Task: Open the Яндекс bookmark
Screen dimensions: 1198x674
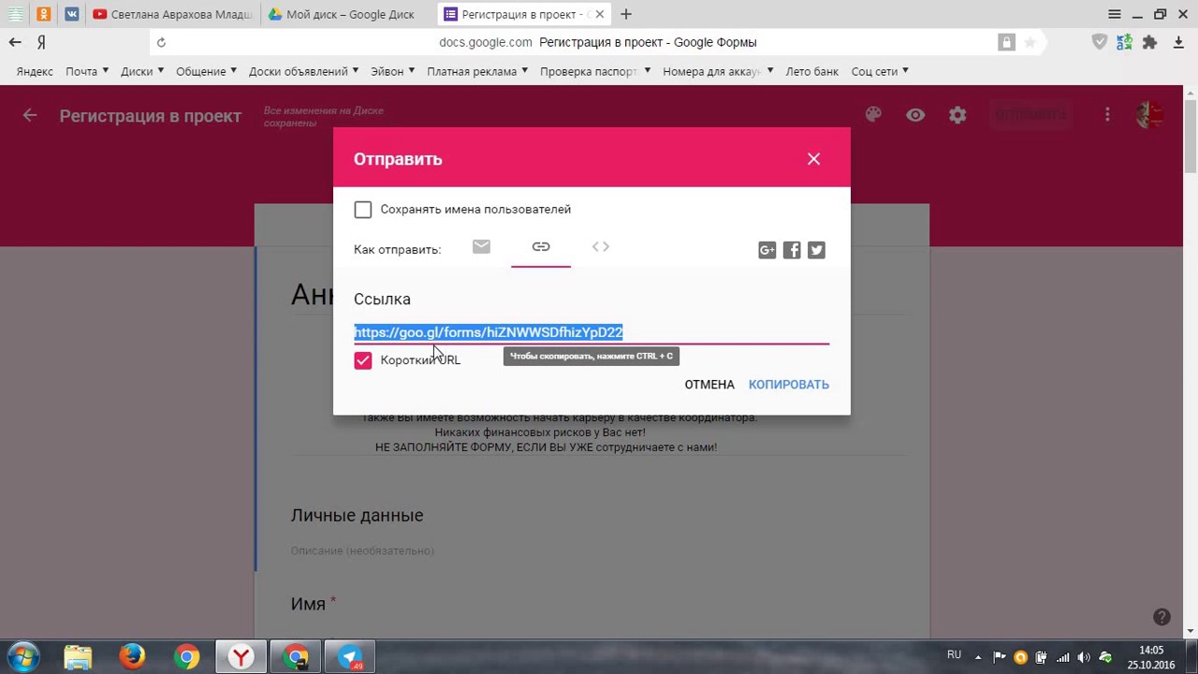Action: [x=35, y=71]
